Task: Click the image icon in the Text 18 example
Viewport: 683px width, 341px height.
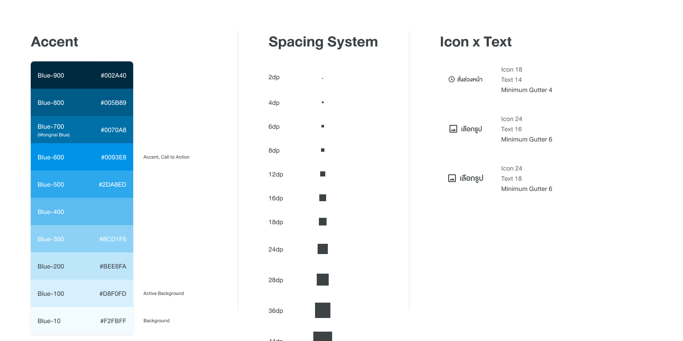Action: [452, 178]
